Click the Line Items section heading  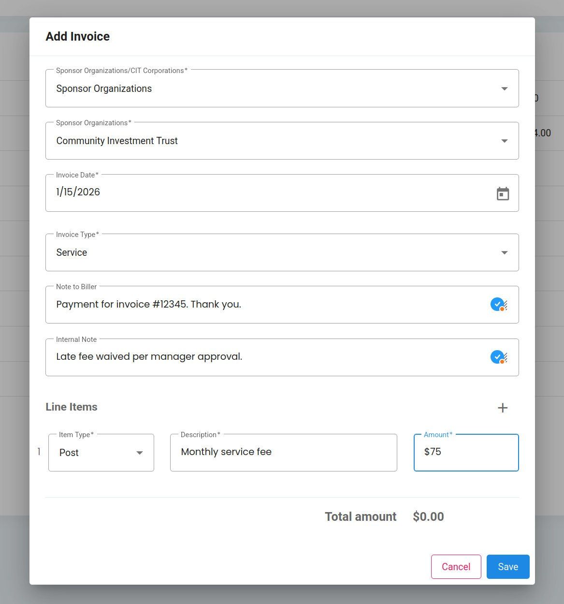click(x=72, y=407)
